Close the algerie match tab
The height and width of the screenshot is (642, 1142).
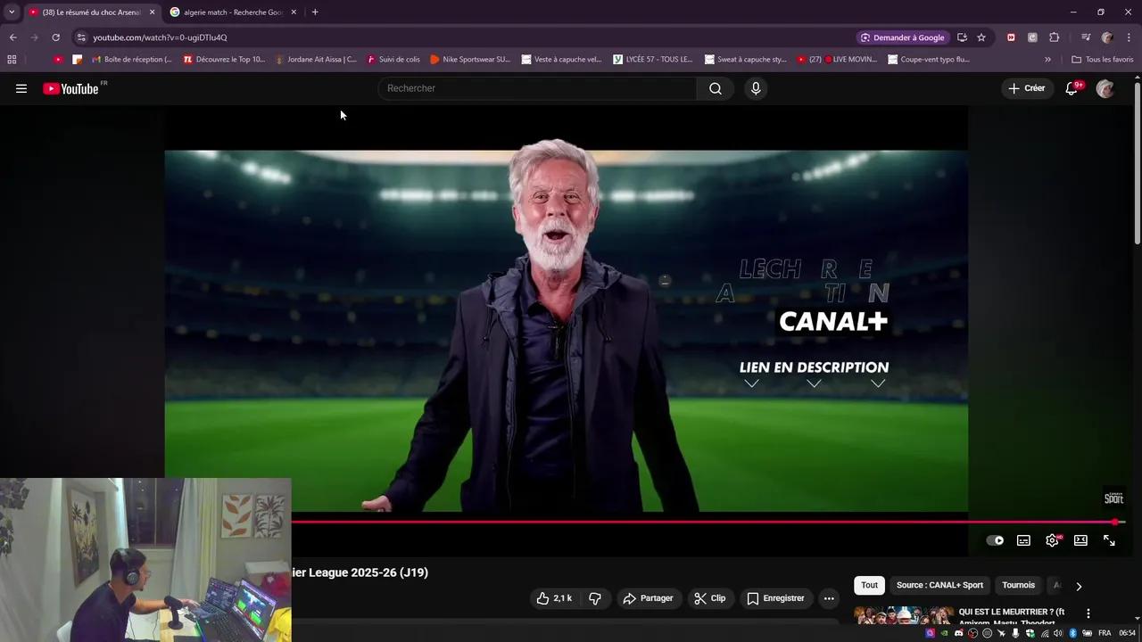coord(294,12)
